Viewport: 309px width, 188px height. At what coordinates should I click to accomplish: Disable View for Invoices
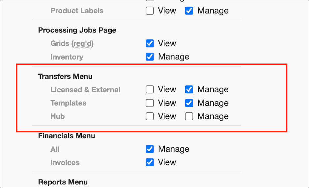pos(150,162)
